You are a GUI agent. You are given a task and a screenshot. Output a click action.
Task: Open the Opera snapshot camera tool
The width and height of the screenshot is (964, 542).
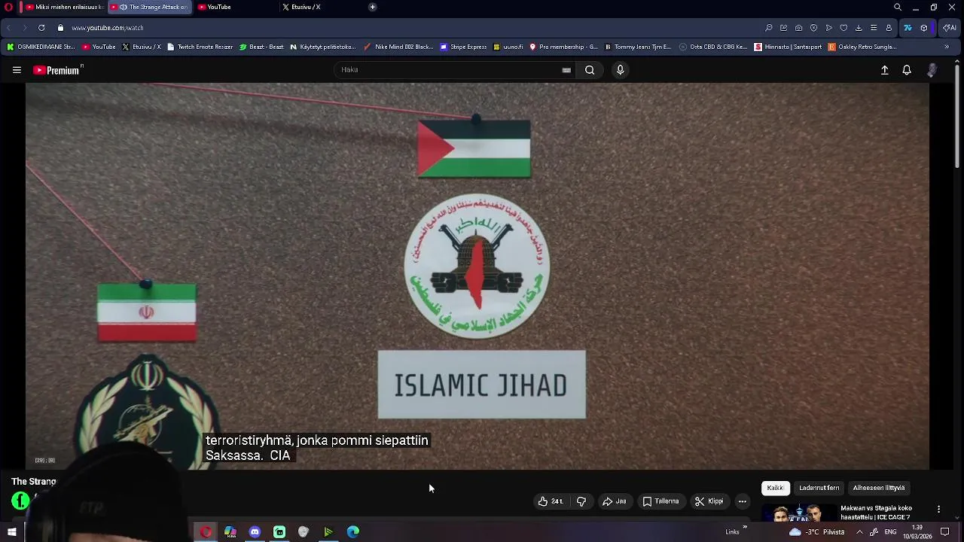click(x=799, y=28)
